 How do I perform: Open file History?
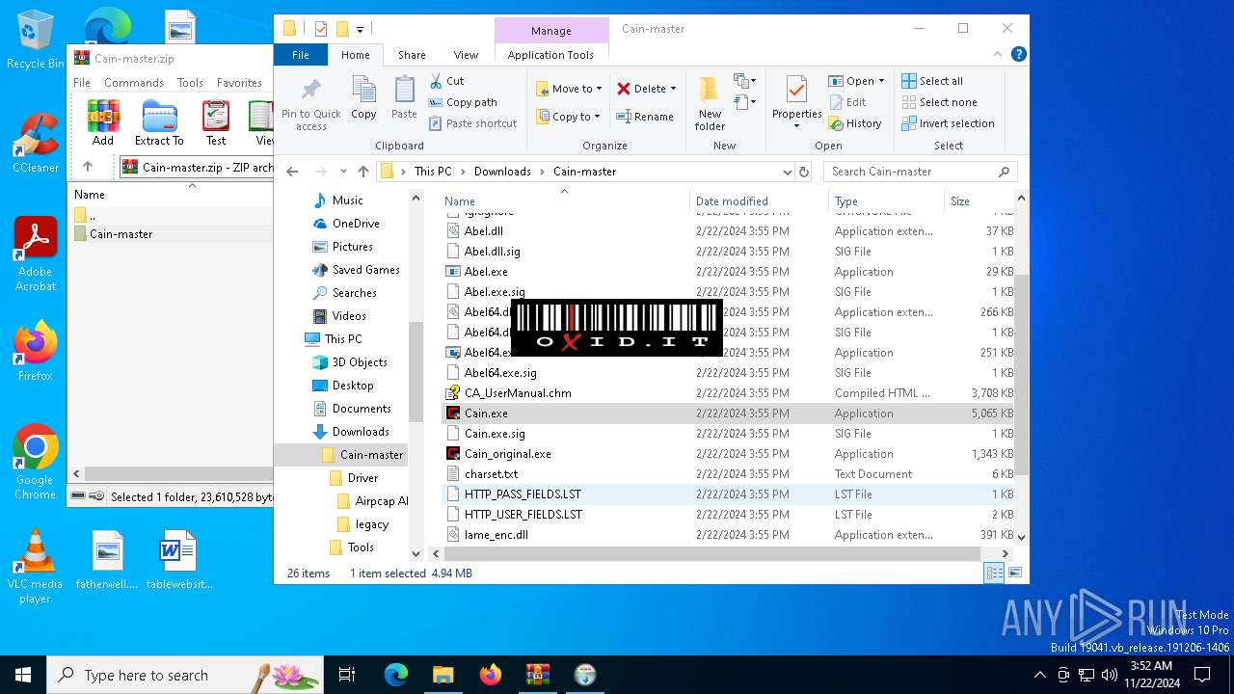coord(854,123)
